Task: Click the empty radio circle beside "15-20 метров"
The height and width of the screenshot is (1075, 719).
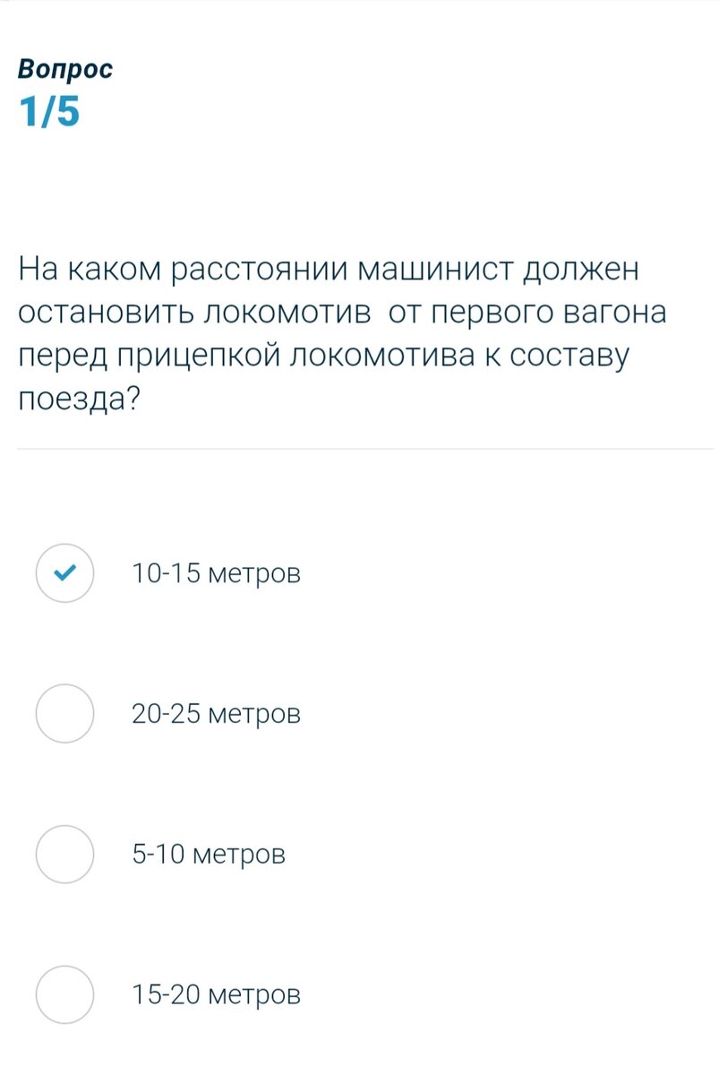Action: coord(65,994)
